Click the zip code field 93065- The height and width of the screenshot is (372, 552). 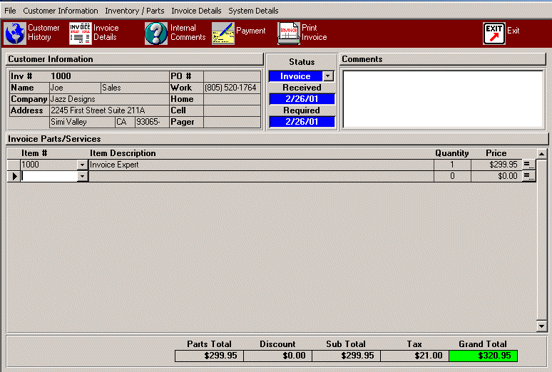point(152,122)
